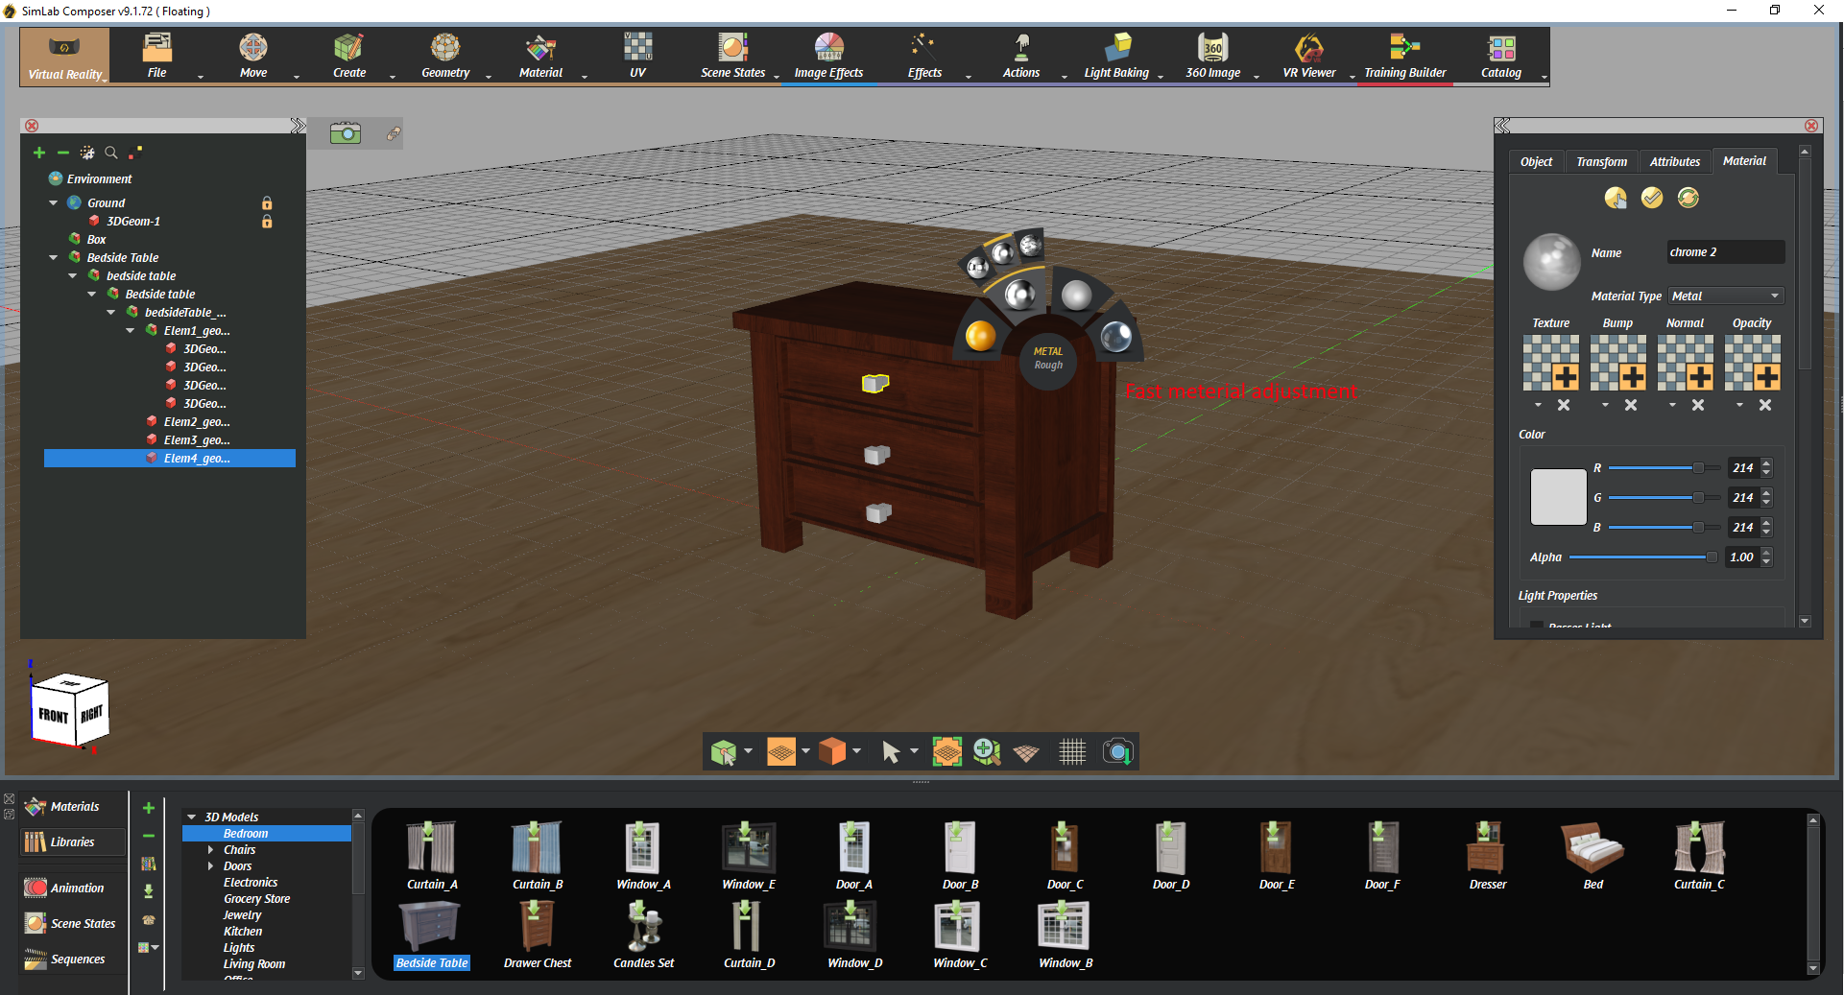This screenshot has width=1844, height=995.
Task: Toggle the lock on Ground node
Action: coord(267,203)
